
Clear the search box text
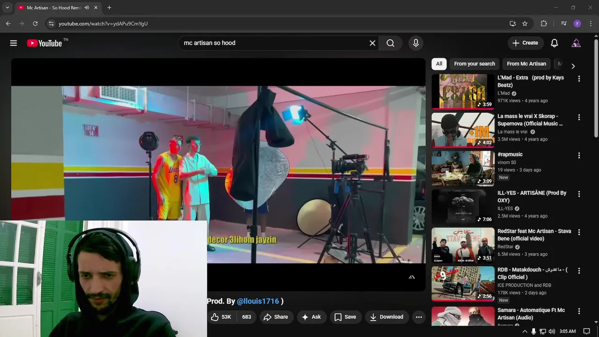coord(373,43)
